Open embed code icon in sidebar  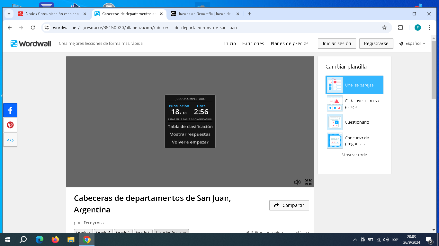(10, 140)
